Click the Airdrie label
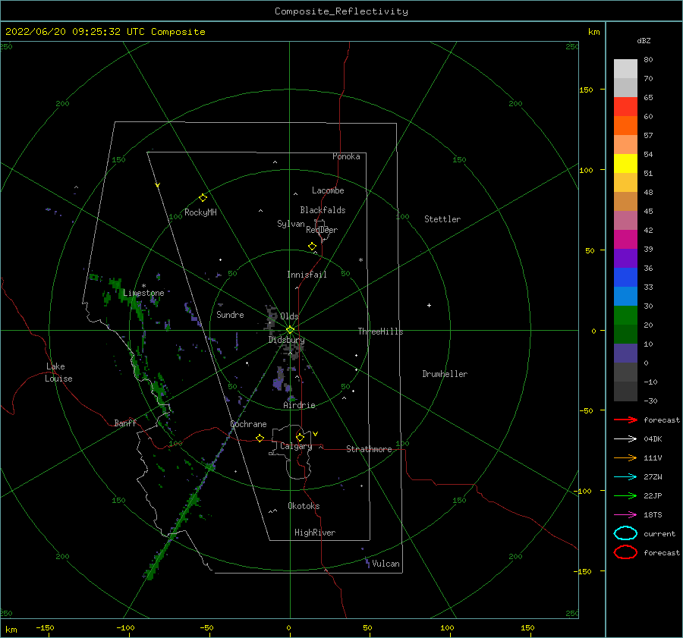The height and width of the screenshot is (638, 683). coord(299,405)
